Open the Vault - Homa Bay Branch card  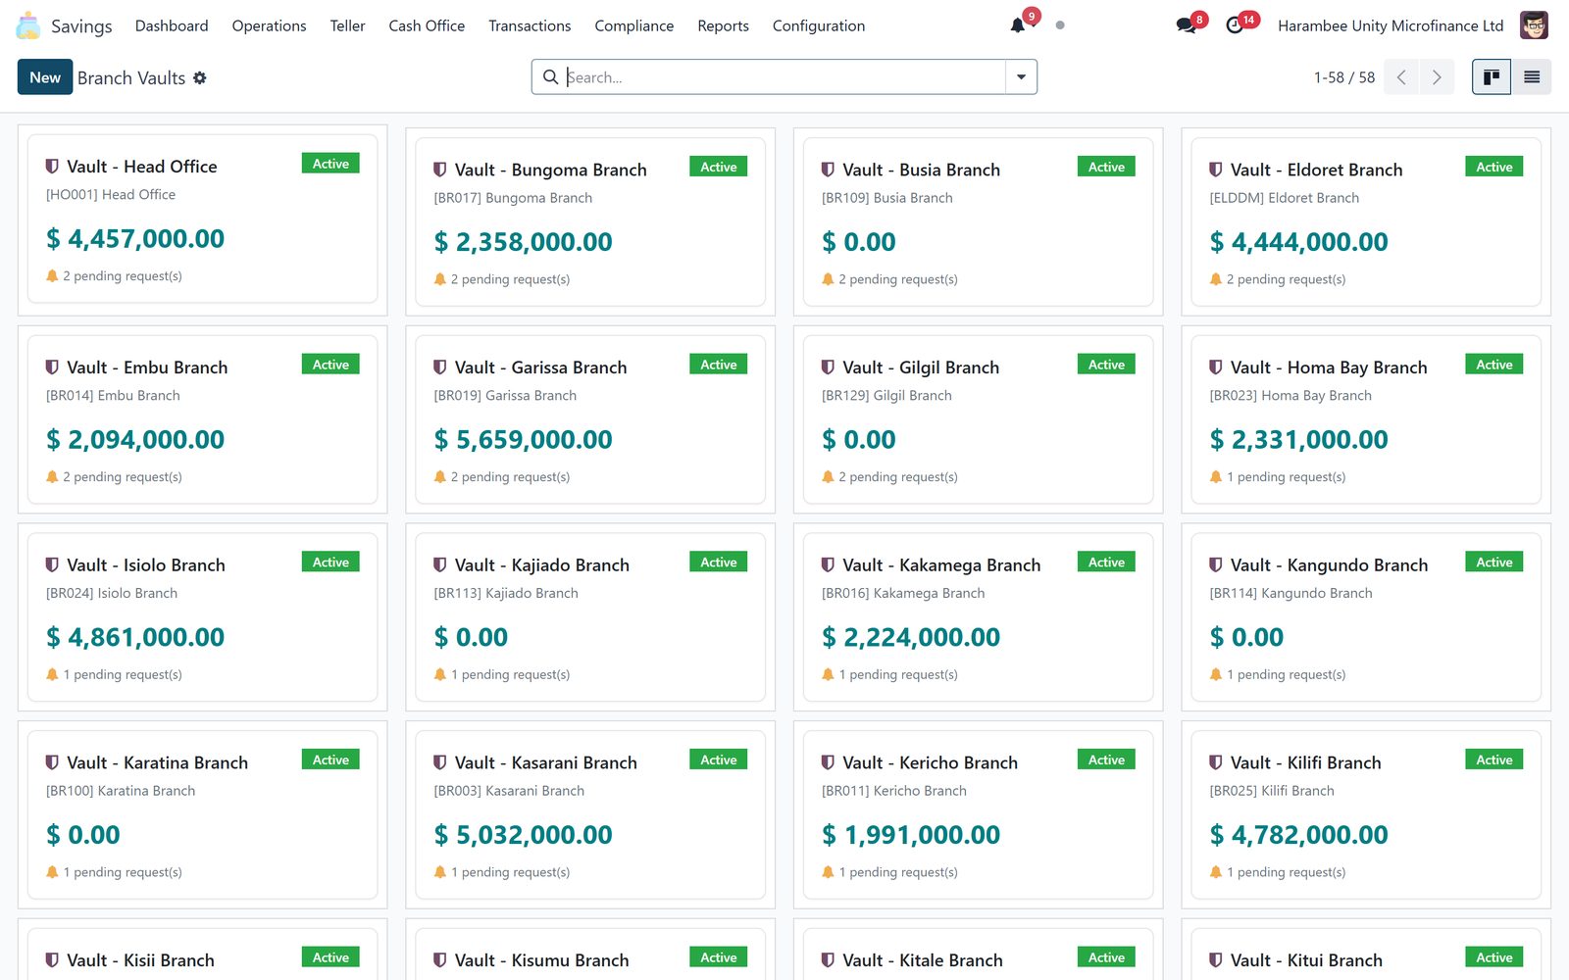(1366, 419)
